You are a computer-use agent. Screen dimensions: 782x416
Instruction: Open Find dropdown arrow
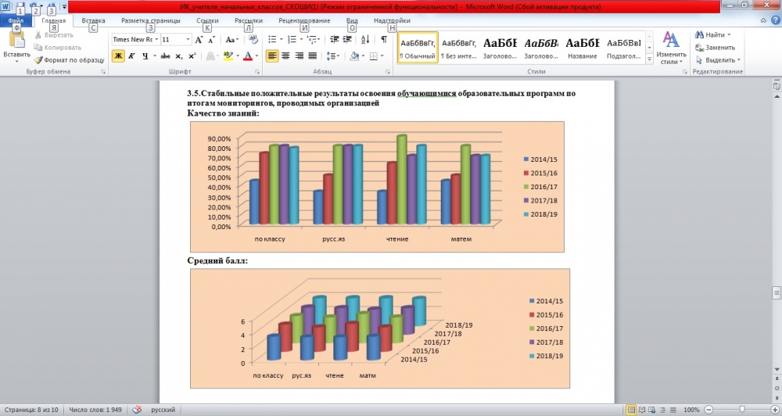729,35
